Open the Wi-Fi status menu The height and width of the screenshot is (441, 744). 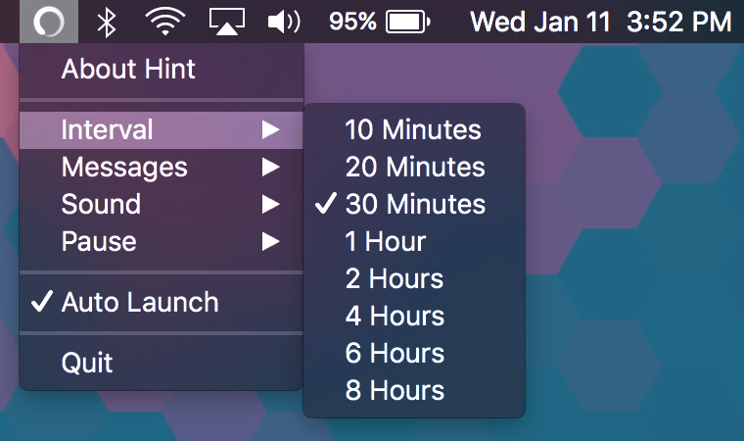tap(165, 22)
